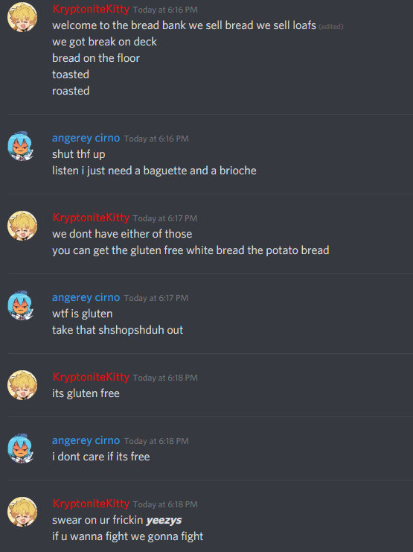Click the KryptoniteKitty name above "its gluten free"

[91, 377]
